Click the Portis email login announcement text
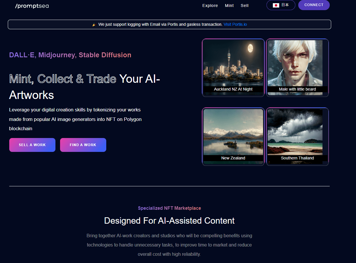Image resolution: width=356 pixels, height=263 pixels. [x=160, y=25]
